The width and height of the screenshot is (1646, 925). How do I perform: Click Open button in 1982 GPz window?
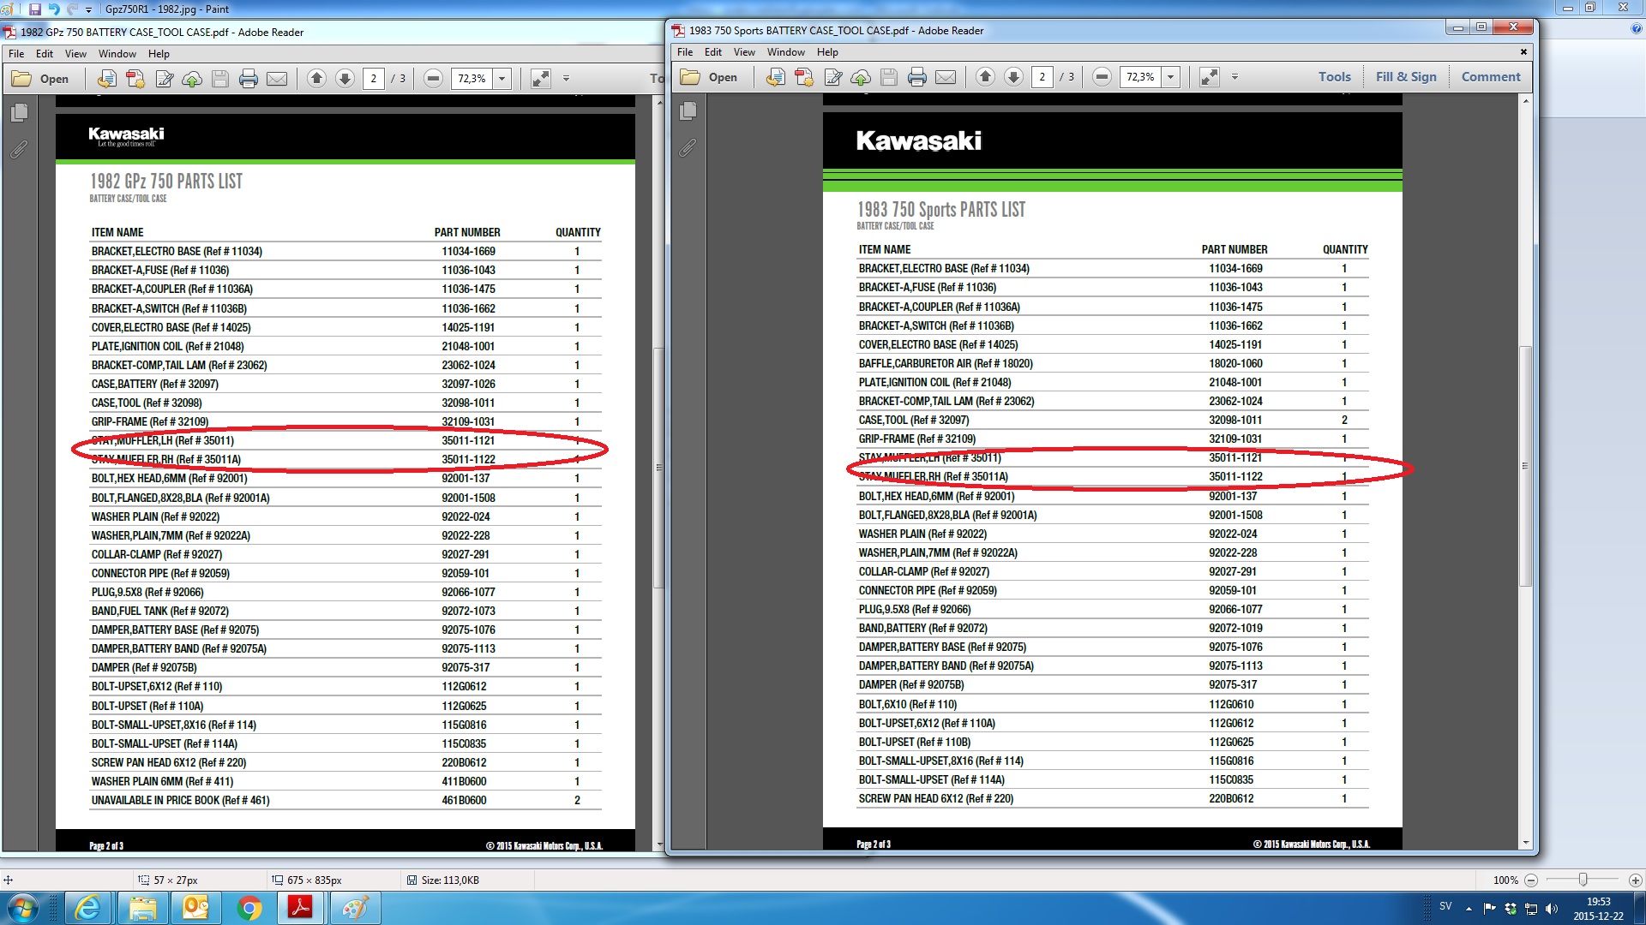click(40, 79)
